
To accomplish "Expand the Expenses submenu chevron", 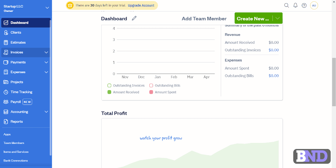I will [x=46, y=72].
